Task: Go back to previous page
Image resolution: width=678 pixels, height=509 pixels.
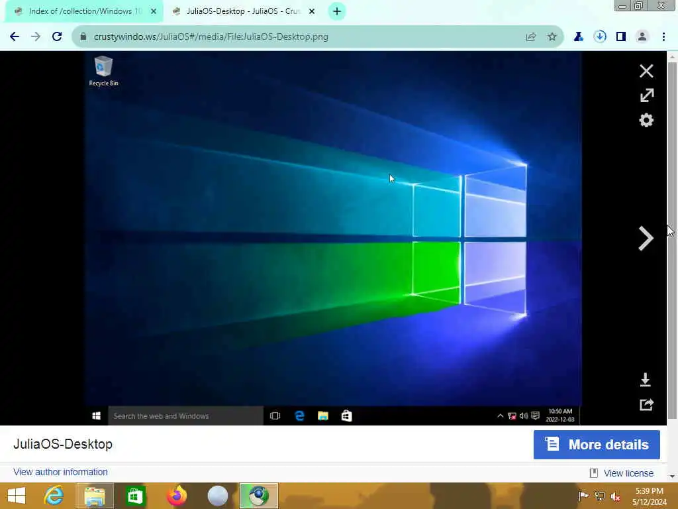Action: [15, 37]
